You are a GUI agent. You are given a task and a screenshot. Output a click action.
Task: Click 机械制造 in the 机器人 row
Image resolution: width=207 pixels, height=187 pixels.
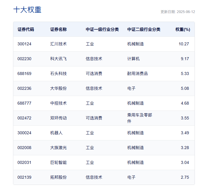click(x=135, y=133)
